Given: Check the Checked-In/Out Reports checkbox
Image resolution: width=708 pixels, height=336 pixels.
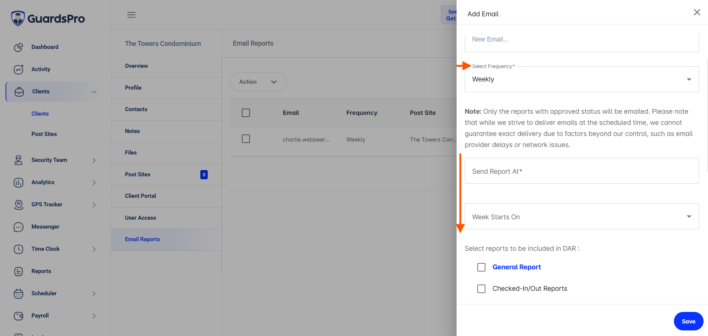Looking at the screenshot, I should tap(481, 289).
